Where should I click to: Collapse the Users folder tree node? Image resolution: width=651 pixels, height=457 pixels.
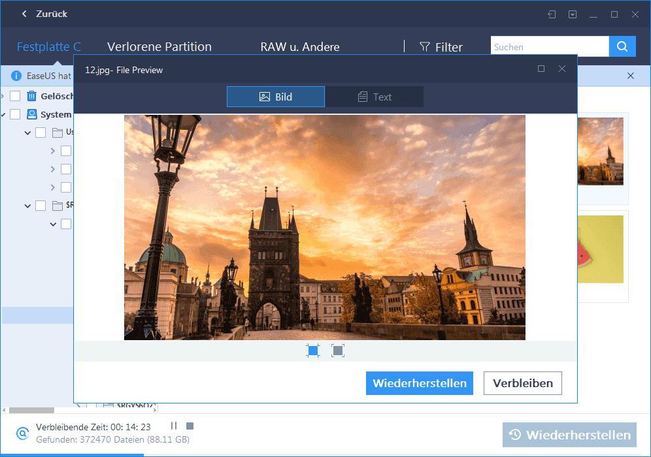click(28, 133)
